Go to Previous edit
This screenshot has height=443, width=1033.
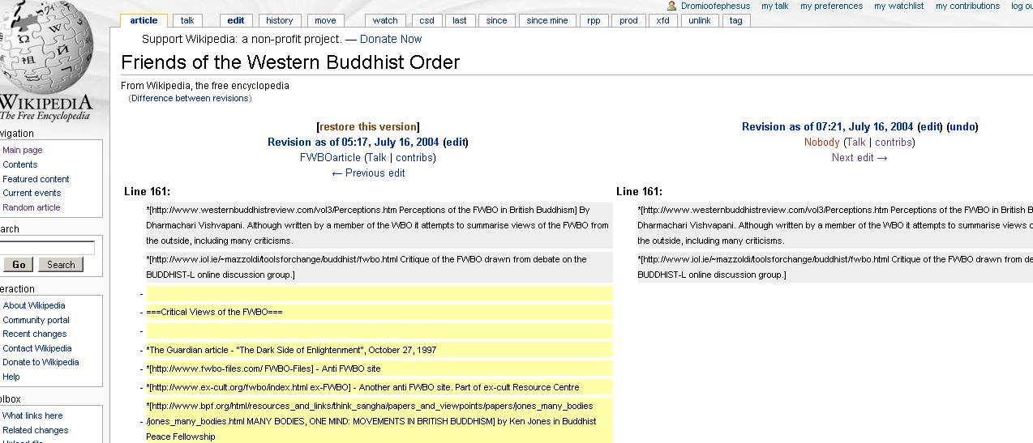pyautogui.click(x=368, y=173)
